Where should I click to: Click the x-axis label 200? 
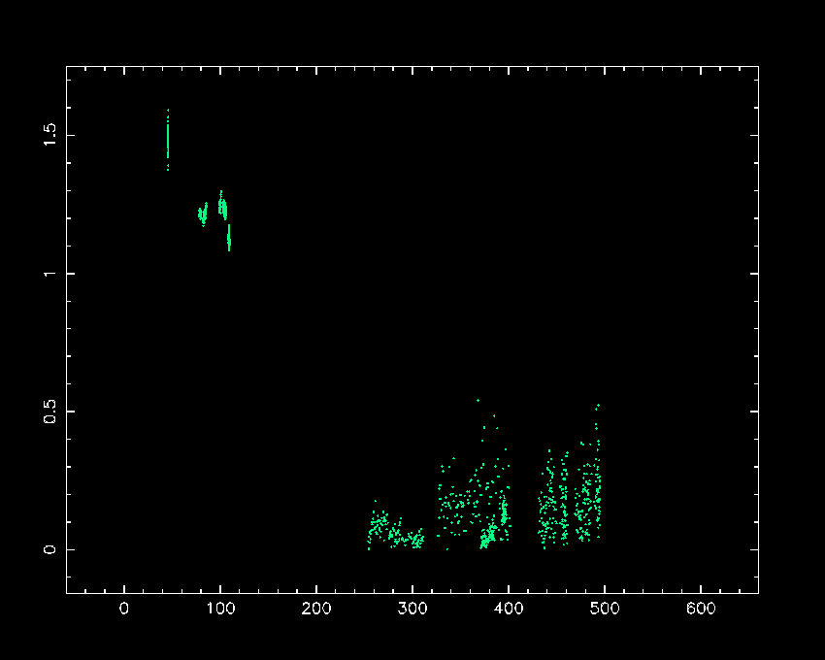316,609
